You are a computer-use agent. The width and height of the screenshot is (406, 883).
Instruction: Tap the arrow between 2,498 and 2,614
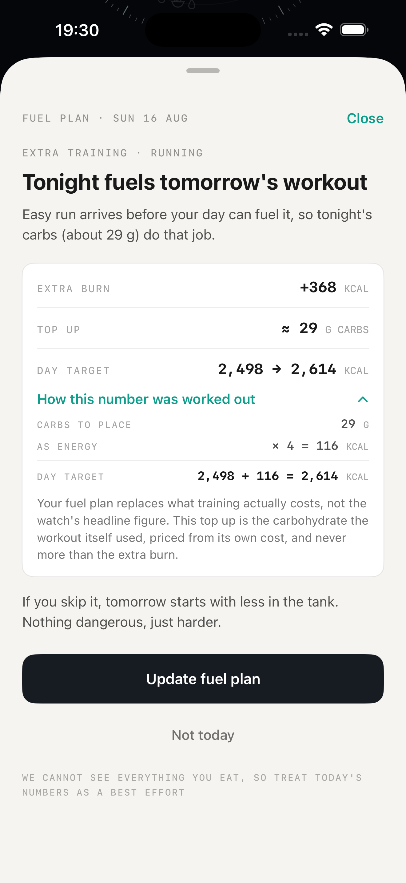(x=277, y=369)
